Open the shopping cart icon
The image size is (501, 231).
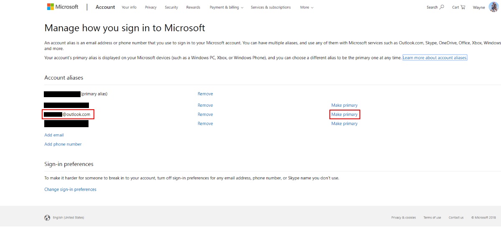pyautogui.click(x=463, y=7)
